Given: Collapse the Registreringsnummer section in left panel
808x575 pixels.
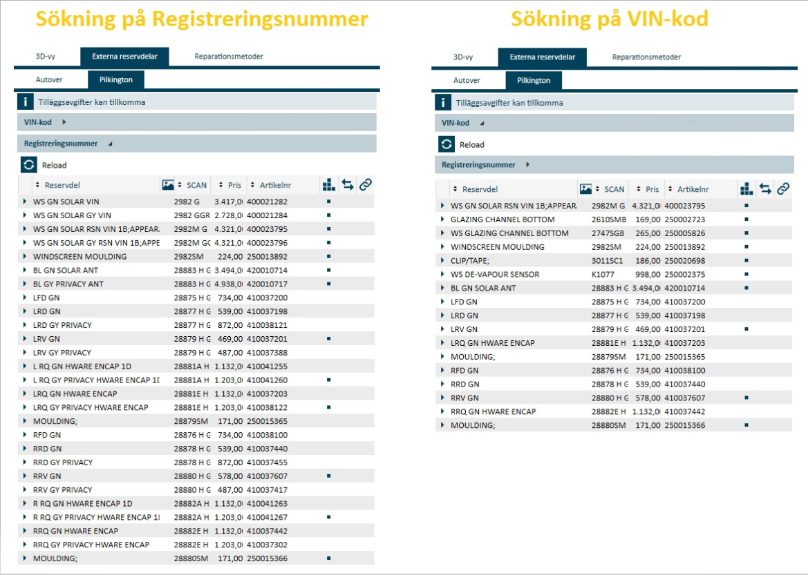Looking at the screenshot, I should (x=110, y=144).
